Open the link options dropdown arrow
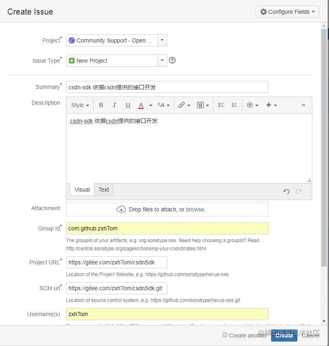 point(189,105)
